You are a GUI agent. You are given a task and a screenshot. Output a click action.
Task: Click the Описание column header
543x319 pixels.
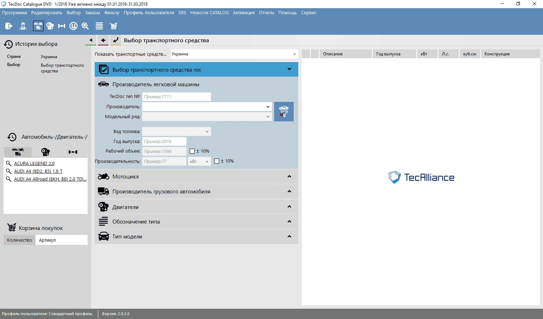[x=346, y=54]
